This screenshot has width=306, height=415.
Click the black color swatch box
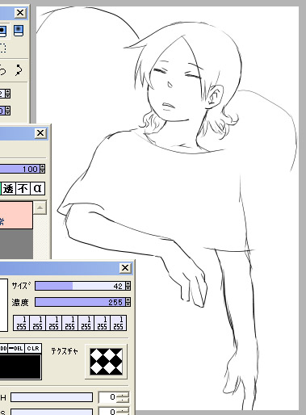pos(20,367)
